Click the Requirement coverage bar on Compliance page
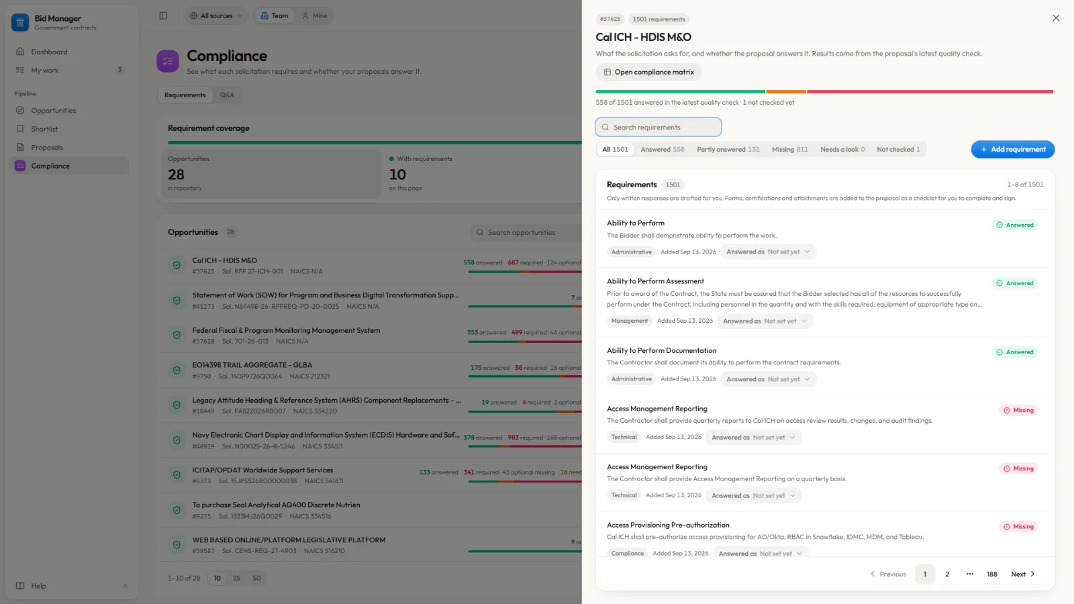1074x604 pixels. point(375,142)
